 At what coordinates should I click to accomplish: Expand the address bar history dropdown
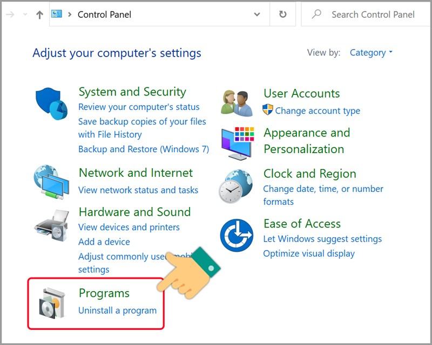pyautogui.click(x=257, y=15)
